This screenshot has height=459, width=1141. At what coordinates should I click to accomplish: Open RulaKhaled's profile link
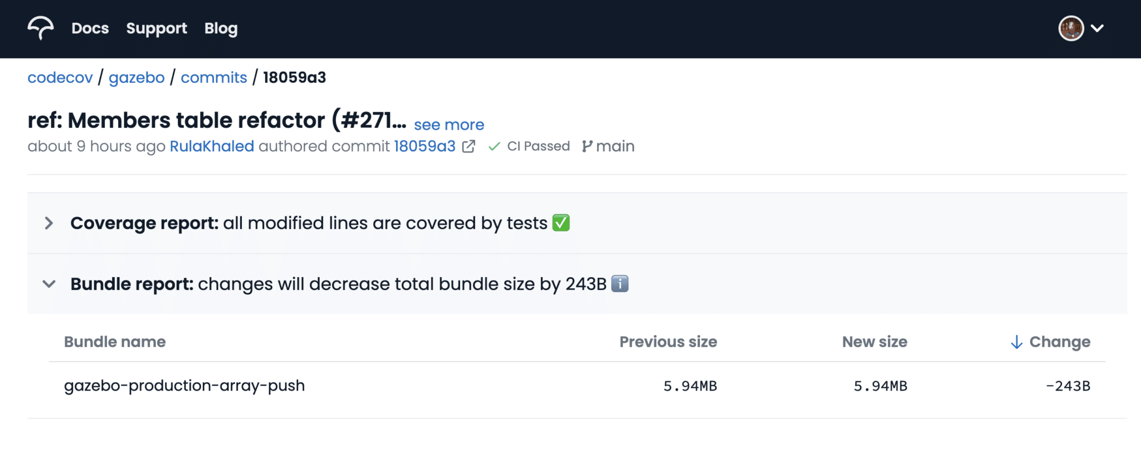pyautogui.click(x=212, y=146)
